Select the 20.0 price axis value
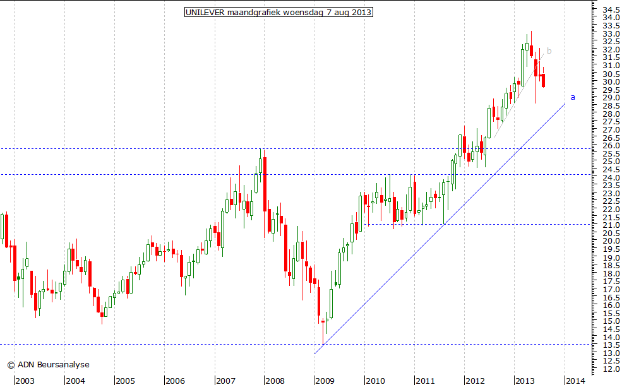The height and width of the screenshot is (385, 622). [611, 241]
